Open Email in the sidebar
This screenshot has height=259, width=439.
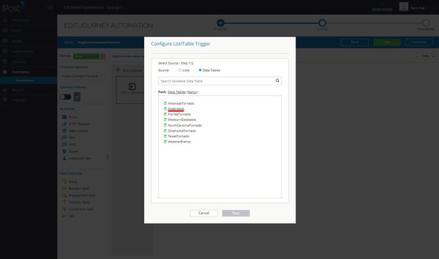(x=16, y=31)
